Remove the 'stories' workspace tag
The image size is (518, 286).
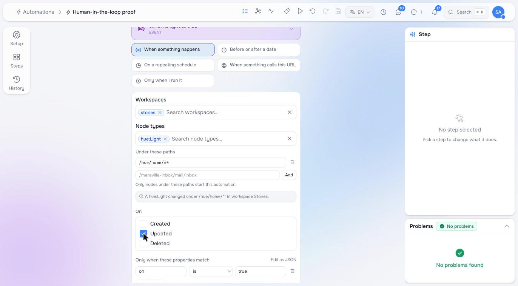(160, 113)
